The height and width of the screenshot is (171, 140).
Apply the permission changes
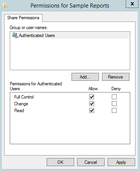tap(121, 162)
